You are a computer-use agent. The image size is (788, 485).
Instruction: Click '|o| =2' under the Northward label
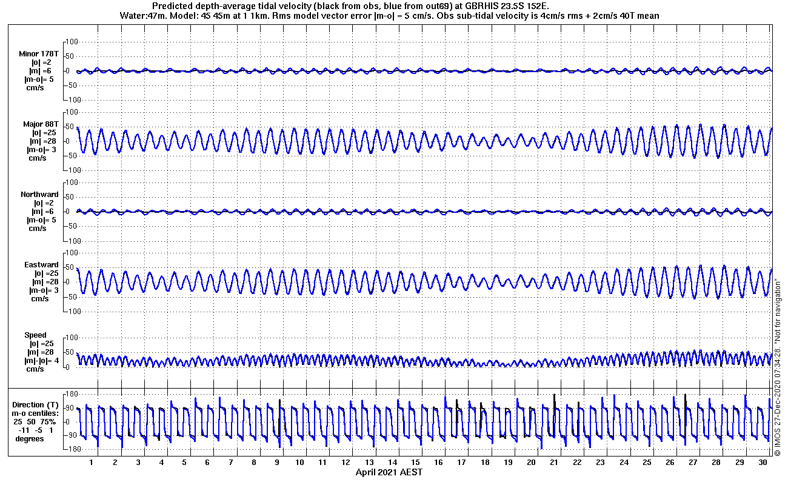pyautogui.click(x=43, y=202)
